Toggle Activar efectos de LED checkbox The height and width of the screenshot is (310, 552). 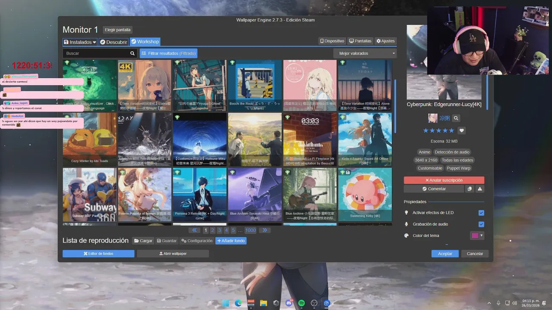click(x=481, y=213)
